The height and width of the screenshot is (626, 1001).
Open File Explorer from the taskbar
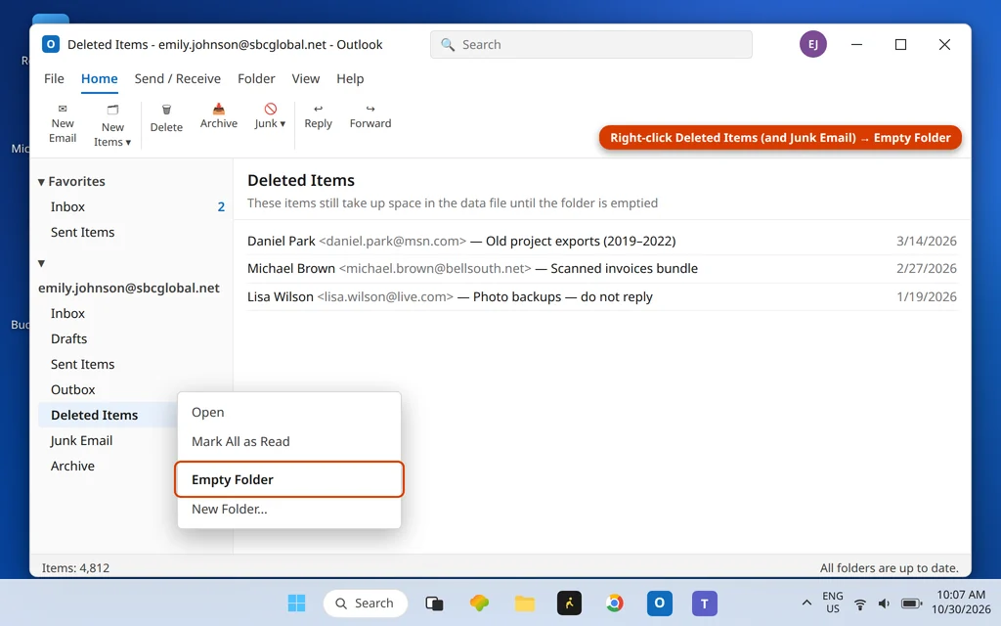click(x=525, y=603)
